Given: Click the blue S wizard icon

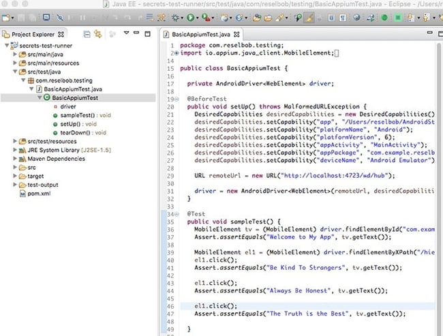Looking at the screenshot, I should pyautogui.click(x=239, y=18).
